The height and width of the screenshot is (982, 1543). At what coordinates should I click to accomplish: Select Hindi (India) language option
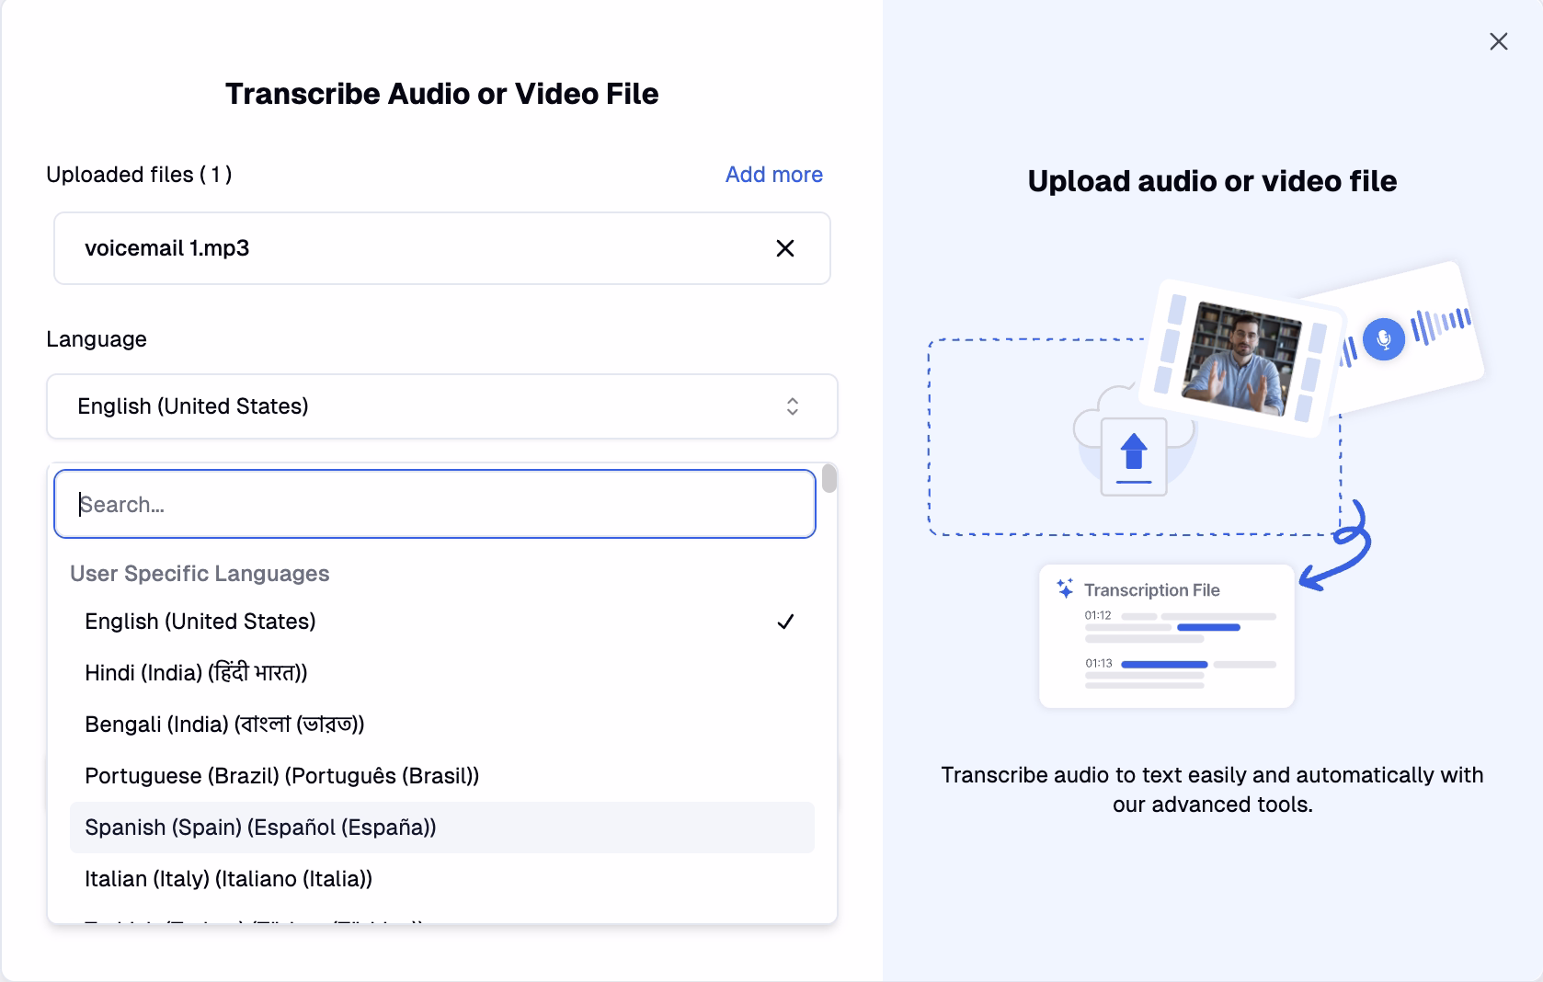point(441,673)
